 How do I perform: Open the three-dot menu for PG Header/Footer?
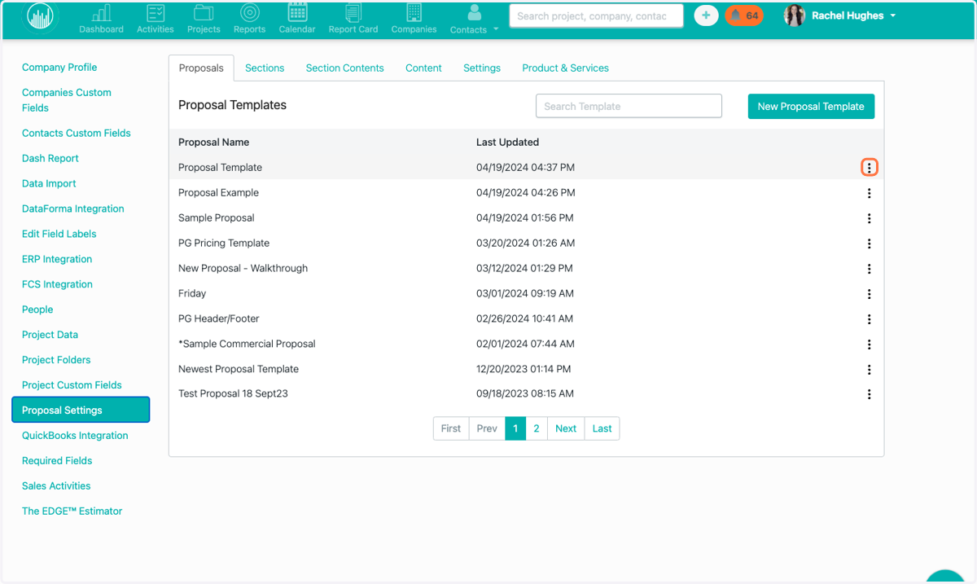(870, 319)
